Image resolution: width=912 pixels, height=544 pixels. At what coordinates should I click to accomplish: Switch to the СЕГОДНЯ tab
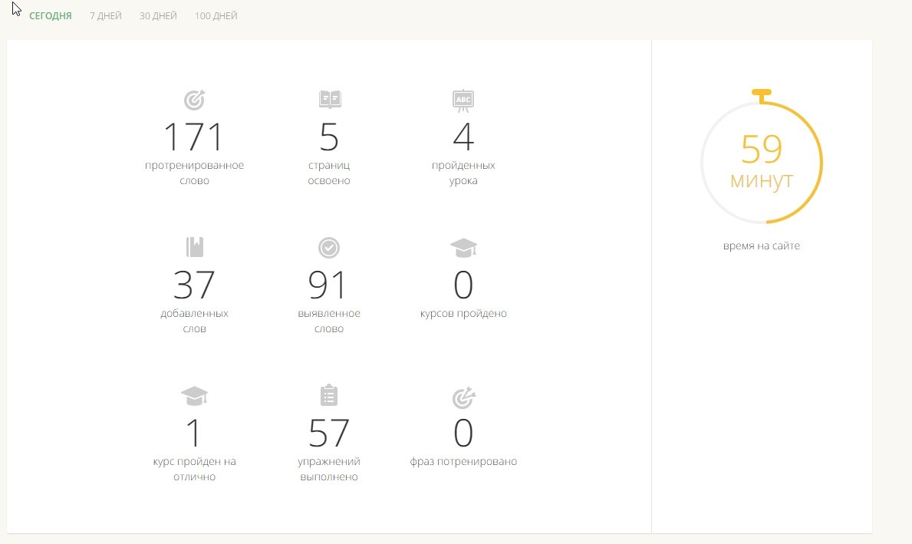click(51, 16)
